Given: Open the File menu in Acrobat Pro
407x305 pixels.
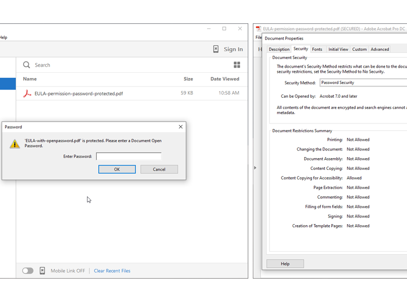Looking at the screenshot, I should pyautogui.click(x=258, y=37).
